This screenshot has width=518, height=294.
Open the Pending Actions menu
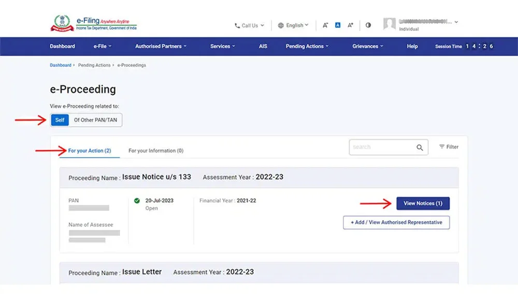(307, 46)
